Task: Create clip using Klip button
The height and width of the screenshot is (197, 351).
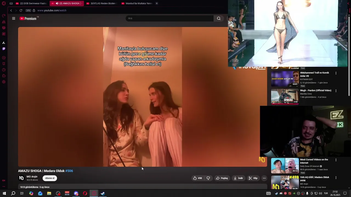Action: 253,178
